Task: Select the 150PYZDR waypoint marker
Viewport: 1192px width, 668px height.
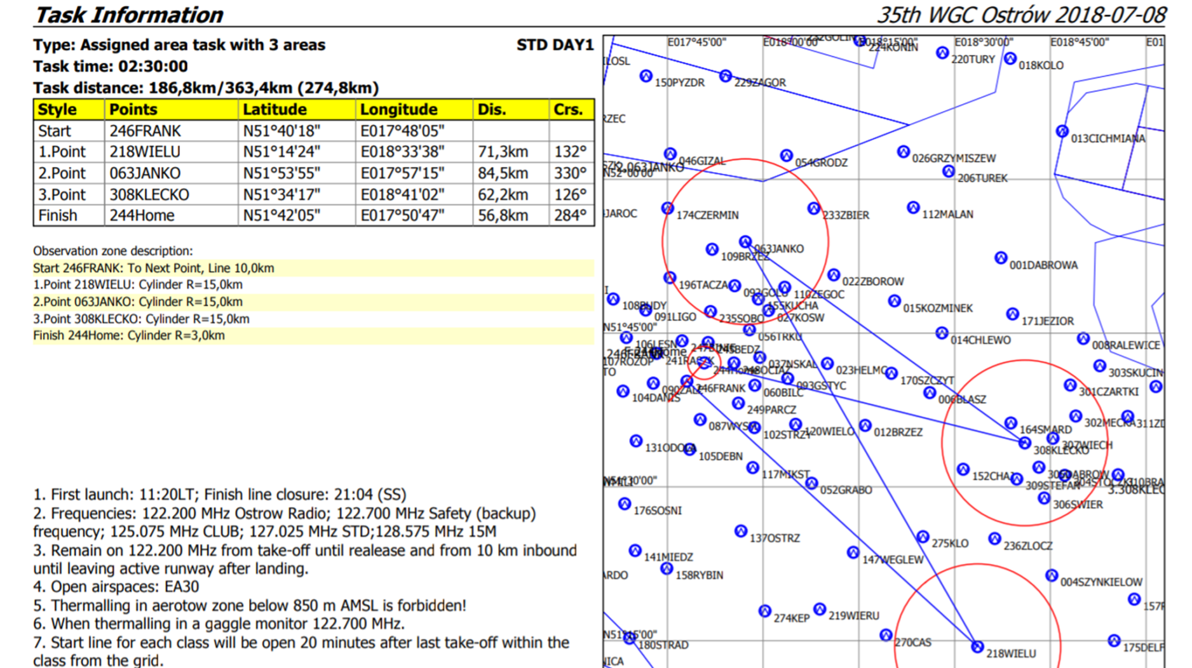Action: tap(646, 76)
